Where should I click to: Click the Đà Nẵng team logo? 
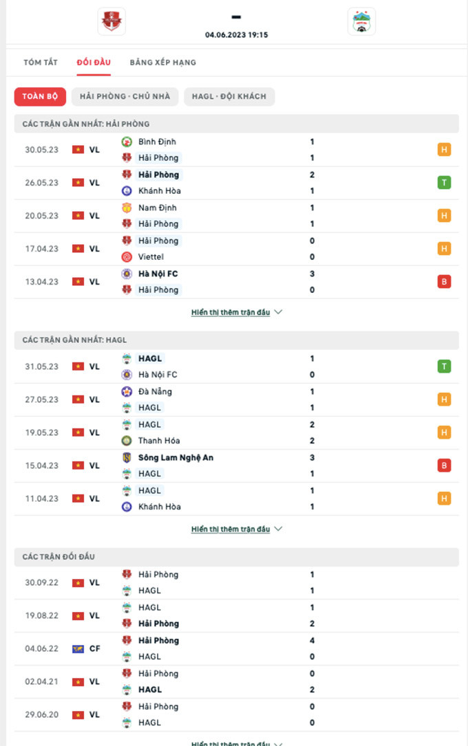[x=127, y=392]
